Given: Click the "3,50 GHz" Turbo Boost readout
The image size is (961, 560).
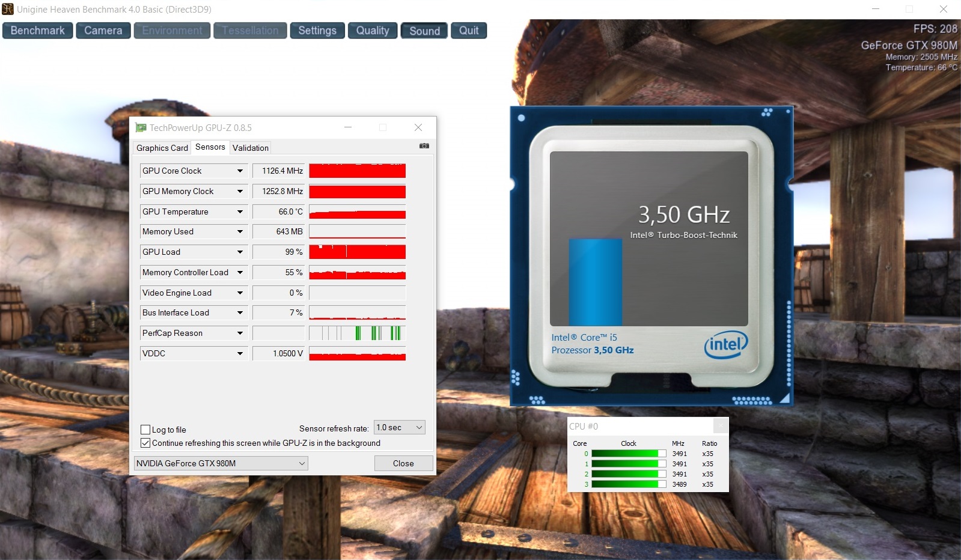Looking at the screenshot, I should click(684, 215).
